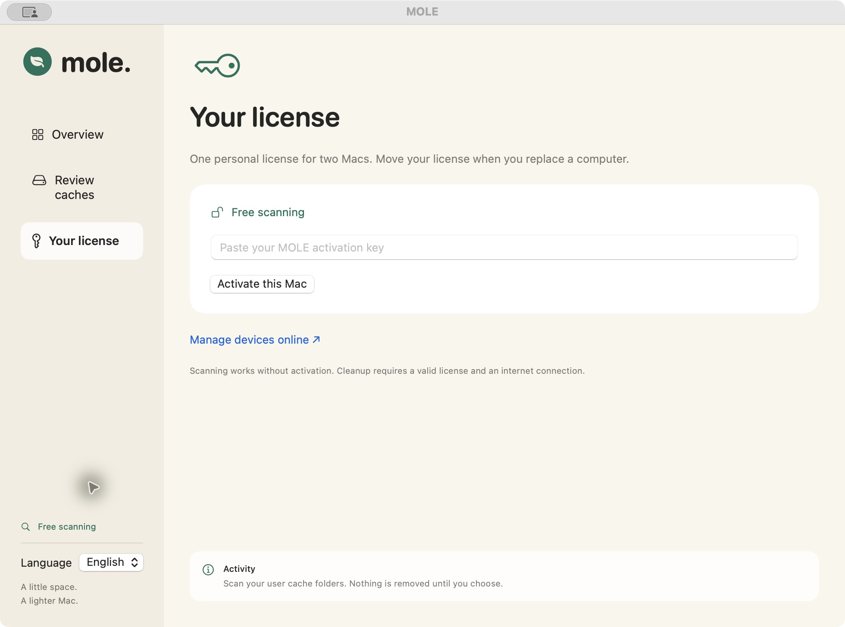
Task: Open the English language dropdown
Action: click(111, 562)
